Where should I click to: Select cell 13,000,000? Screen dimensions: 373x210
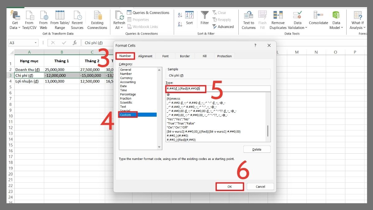(x=62, y=81)
